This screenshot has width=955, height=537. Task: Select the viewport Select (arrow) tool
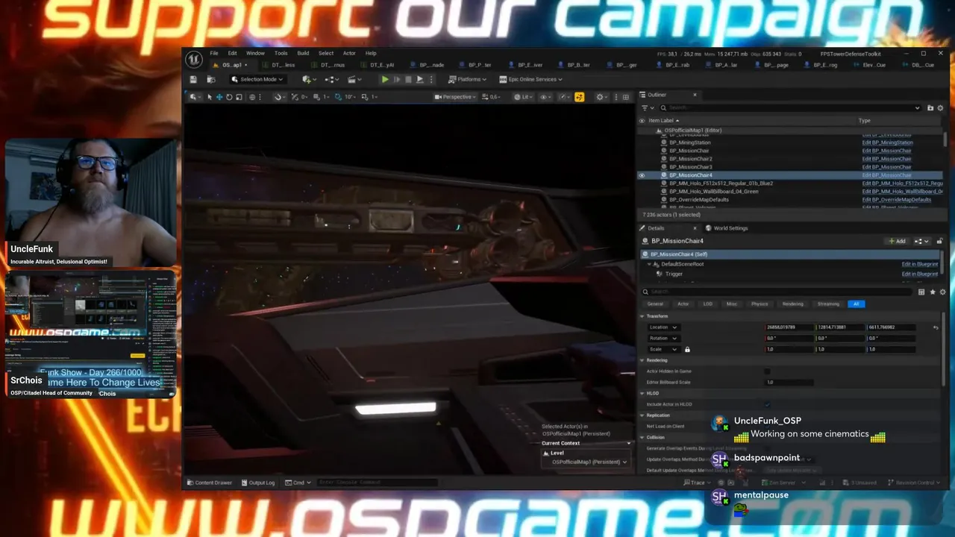209,97
